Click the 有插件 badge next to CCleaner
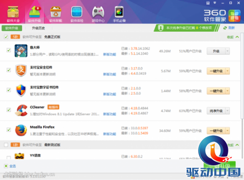Image resolution: width=244 pixels, height=180 pixels. tap(53, 107)
